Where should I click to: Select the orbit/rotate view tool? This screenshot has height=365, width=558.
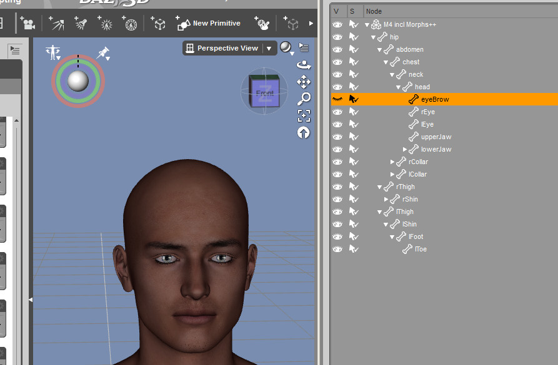(304, 64)
